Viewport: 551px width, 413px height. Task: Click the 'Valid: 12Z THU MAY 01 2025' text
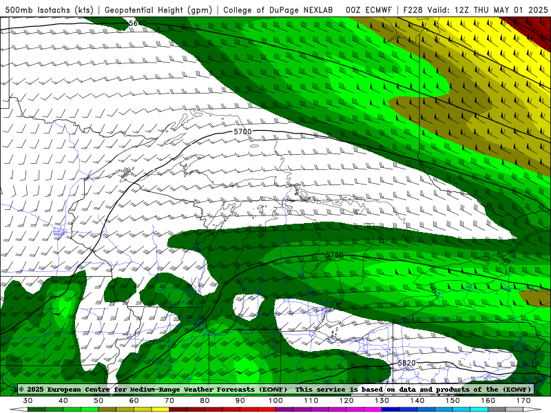[488, 10]
